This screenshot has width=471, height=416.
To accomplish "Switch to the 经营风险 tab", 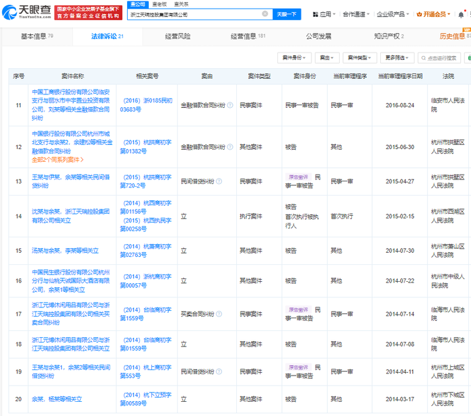I will tap(178, 36).
